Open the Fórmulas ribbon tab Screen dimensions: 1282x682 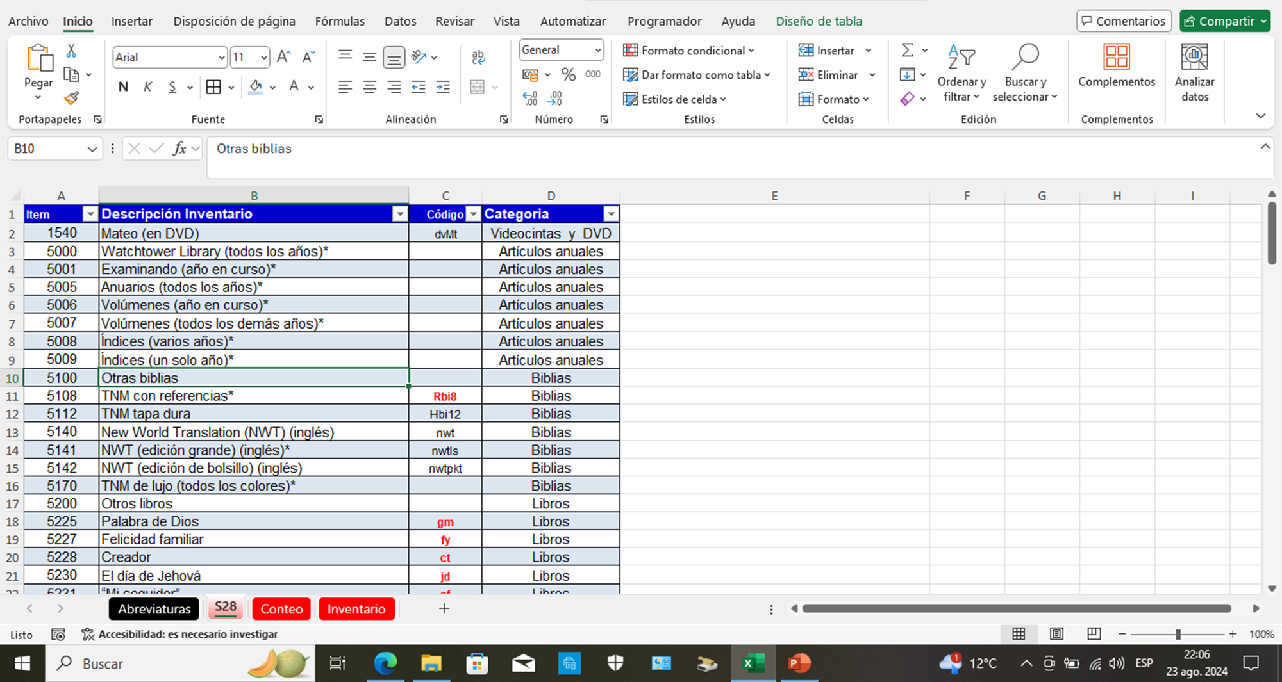click(x=340, y=21)
